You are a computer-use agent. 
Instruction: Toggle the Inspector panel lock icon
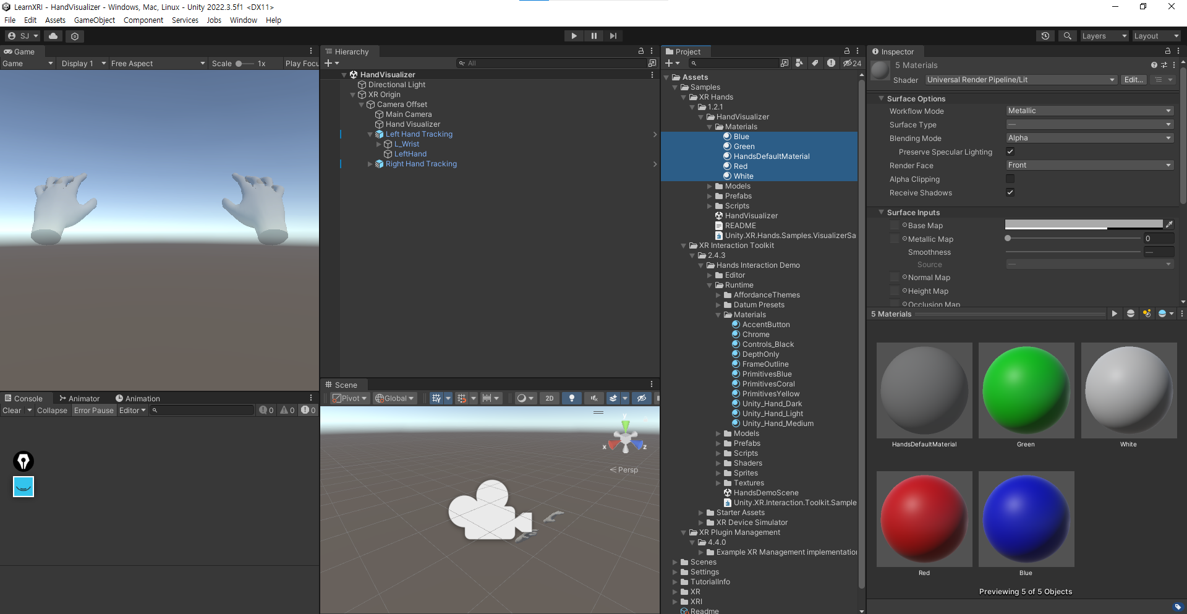(x=1167, y=51)
